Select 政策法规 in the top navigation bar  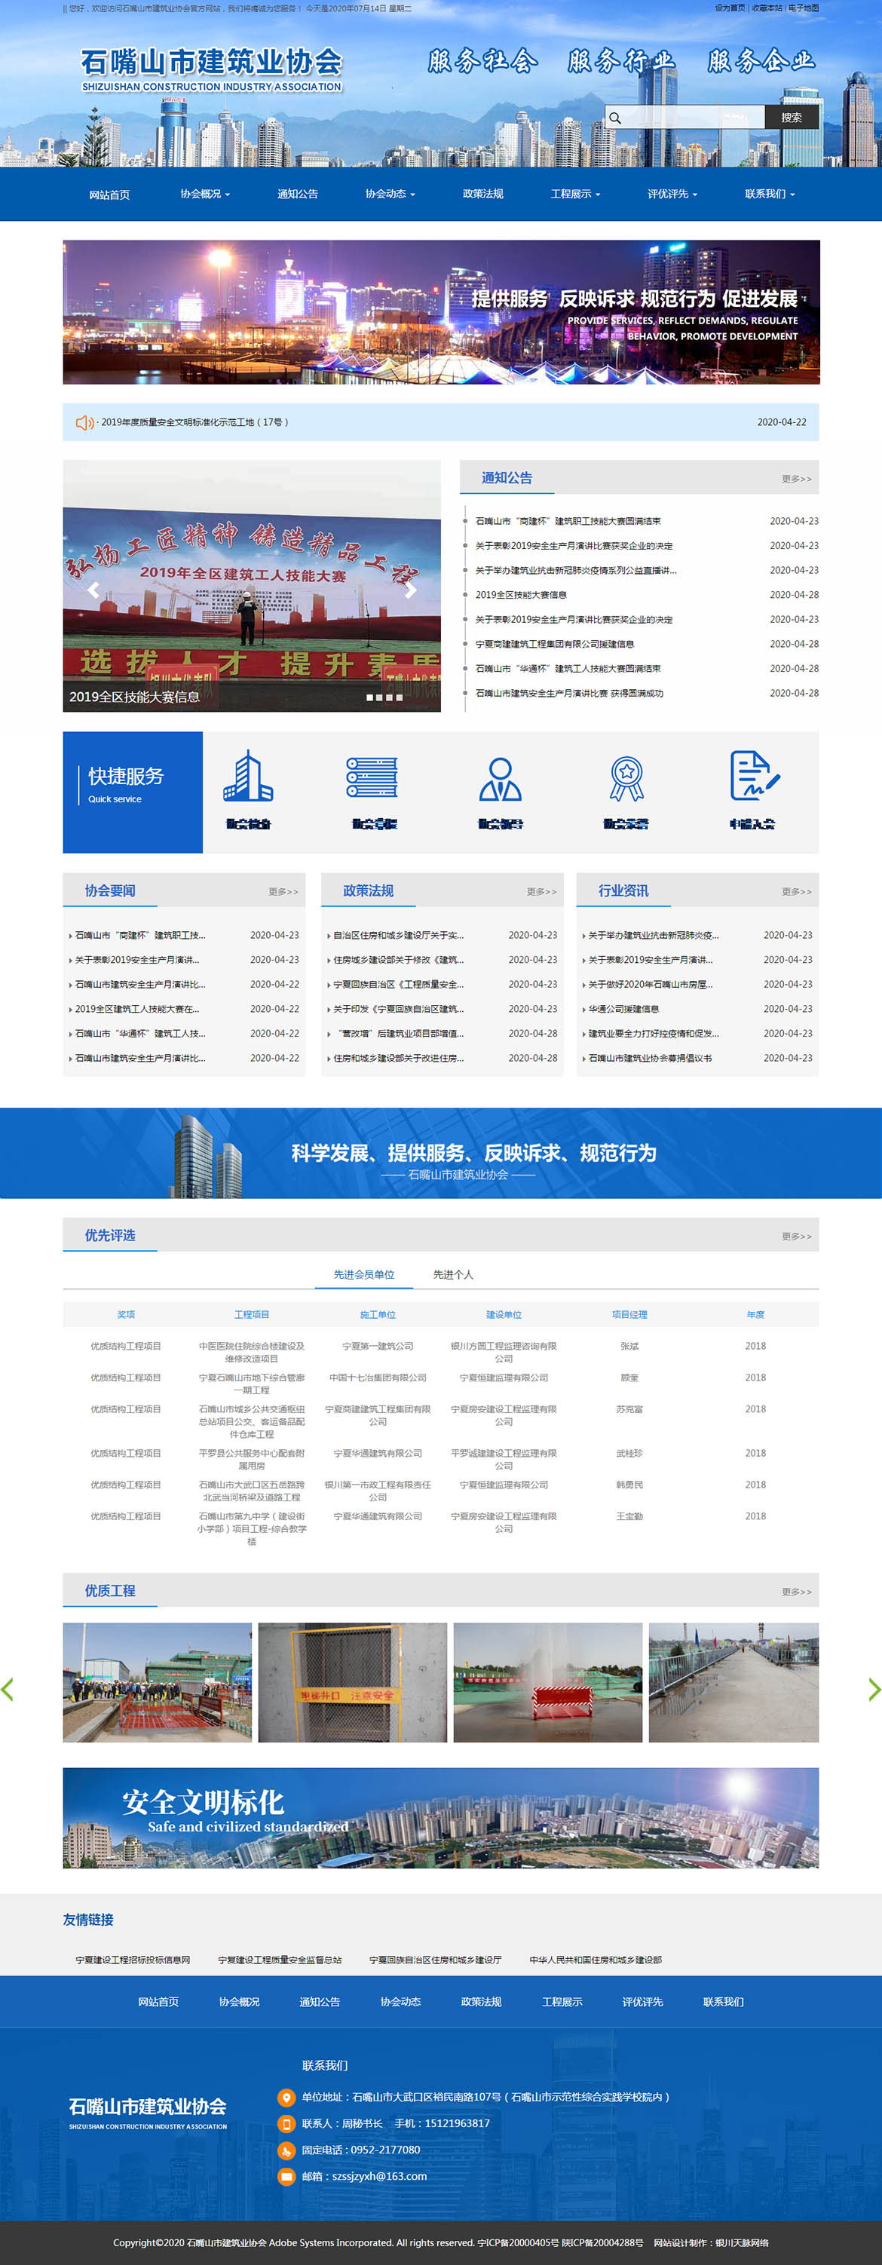[x=482, y=195]
